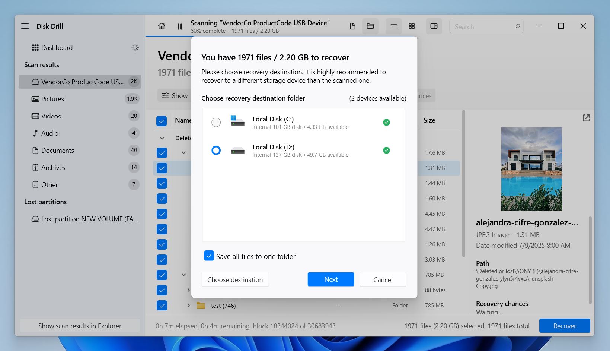
Task: Switch to file view icon
Action: coord(352,26)
